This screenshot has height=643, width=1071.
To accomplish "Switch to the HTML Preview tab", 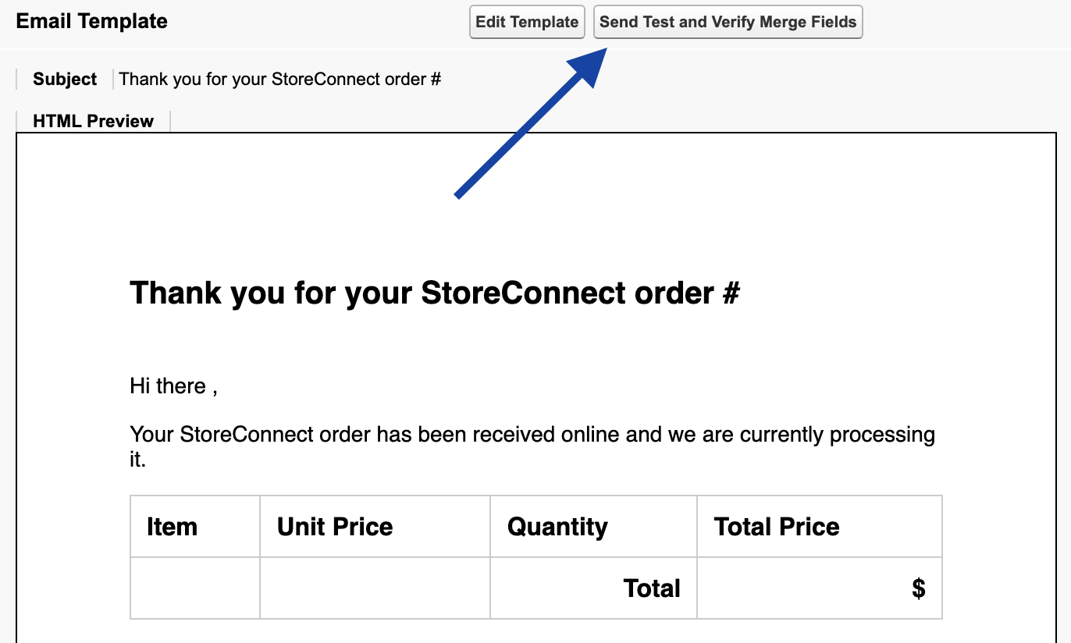I will 92,120.
